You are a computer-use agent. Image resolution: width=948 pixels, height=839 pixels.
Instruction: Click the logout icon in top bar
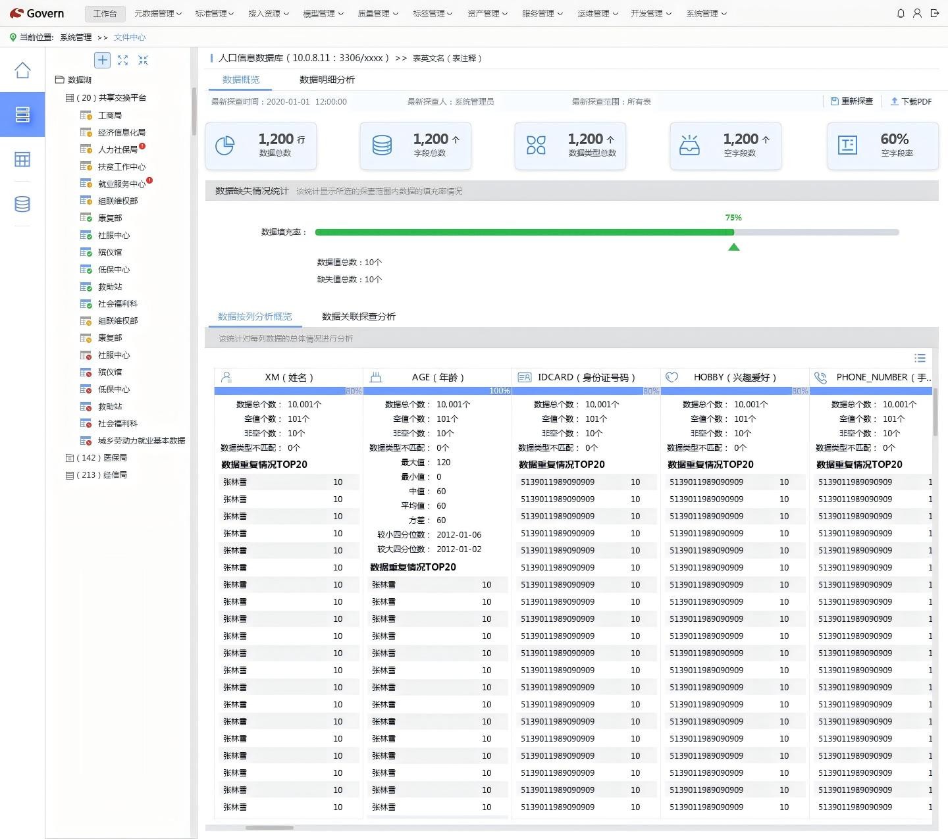click(x=934, y=13)
